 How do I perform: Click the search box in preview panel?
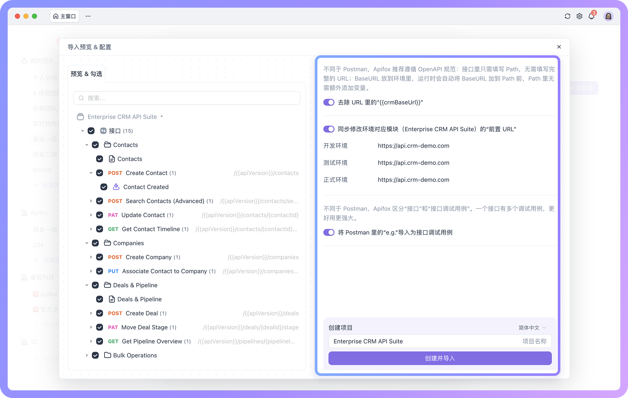[187, 98]
